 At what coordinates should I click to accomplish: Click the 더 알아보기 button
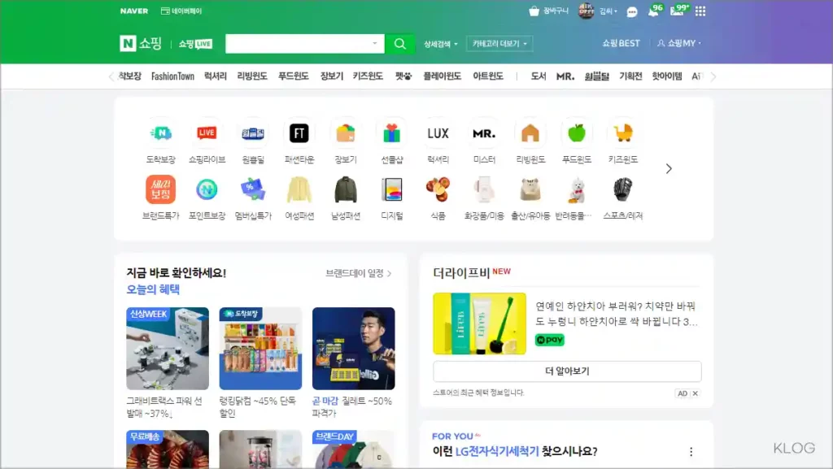pyautogui.click(x=567, y=371)
